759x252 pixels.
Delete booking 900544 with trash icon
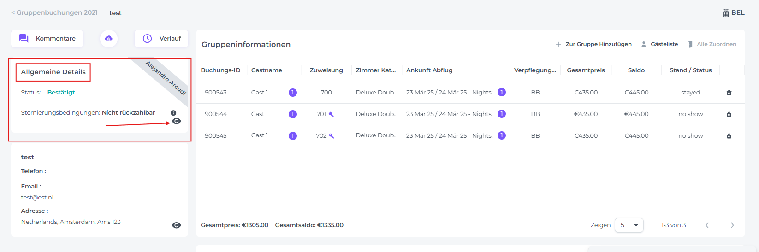(729, 114)
